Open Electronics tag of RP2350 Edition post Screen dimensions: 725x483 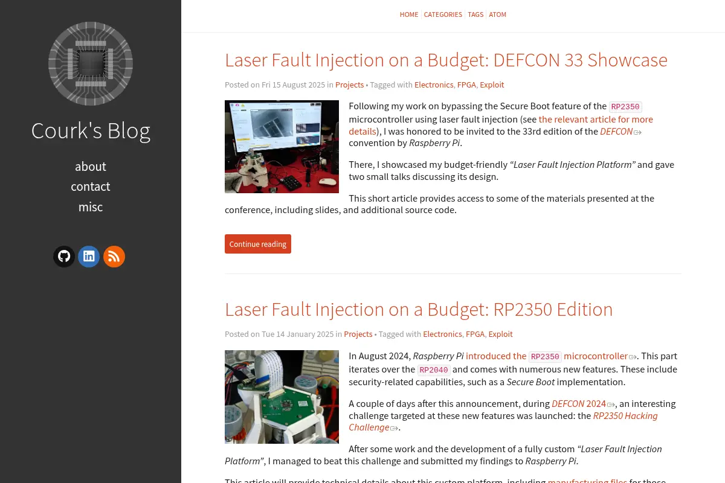pos(442,334)
